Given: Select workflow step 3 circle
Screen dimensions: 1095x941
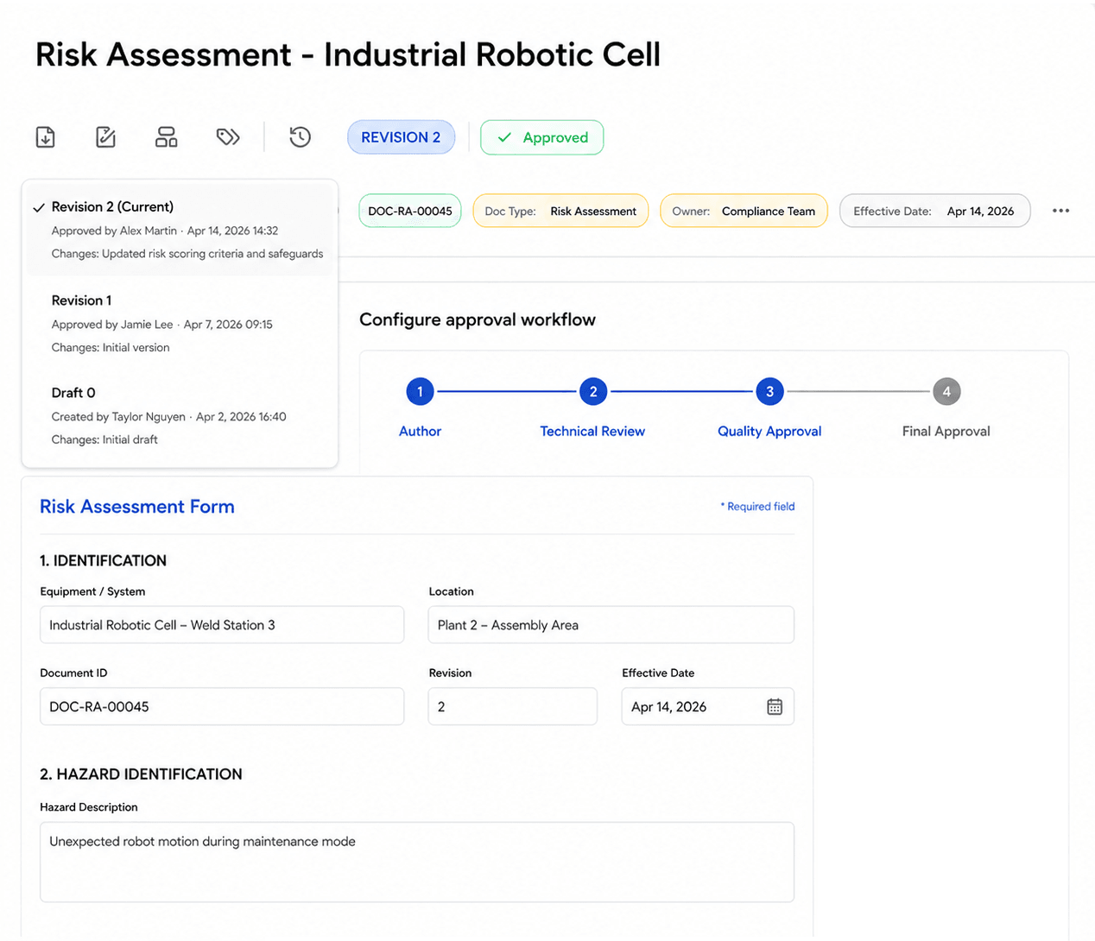Looking at the screenshot, I should pyautogui.click(x=769, y=392).
